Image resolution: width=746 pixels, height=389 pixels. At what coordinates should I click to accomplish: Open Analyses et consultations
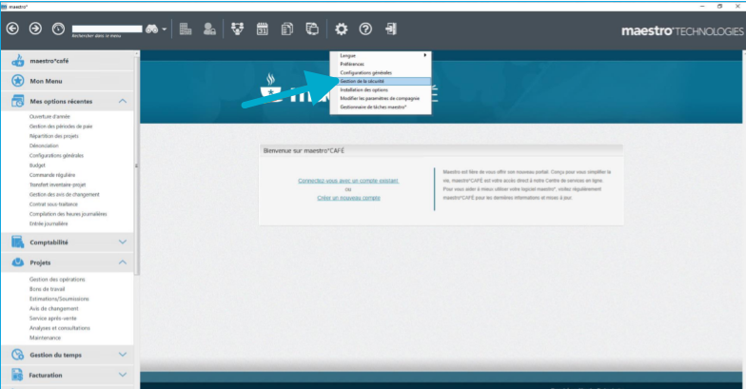pos(59,328)
